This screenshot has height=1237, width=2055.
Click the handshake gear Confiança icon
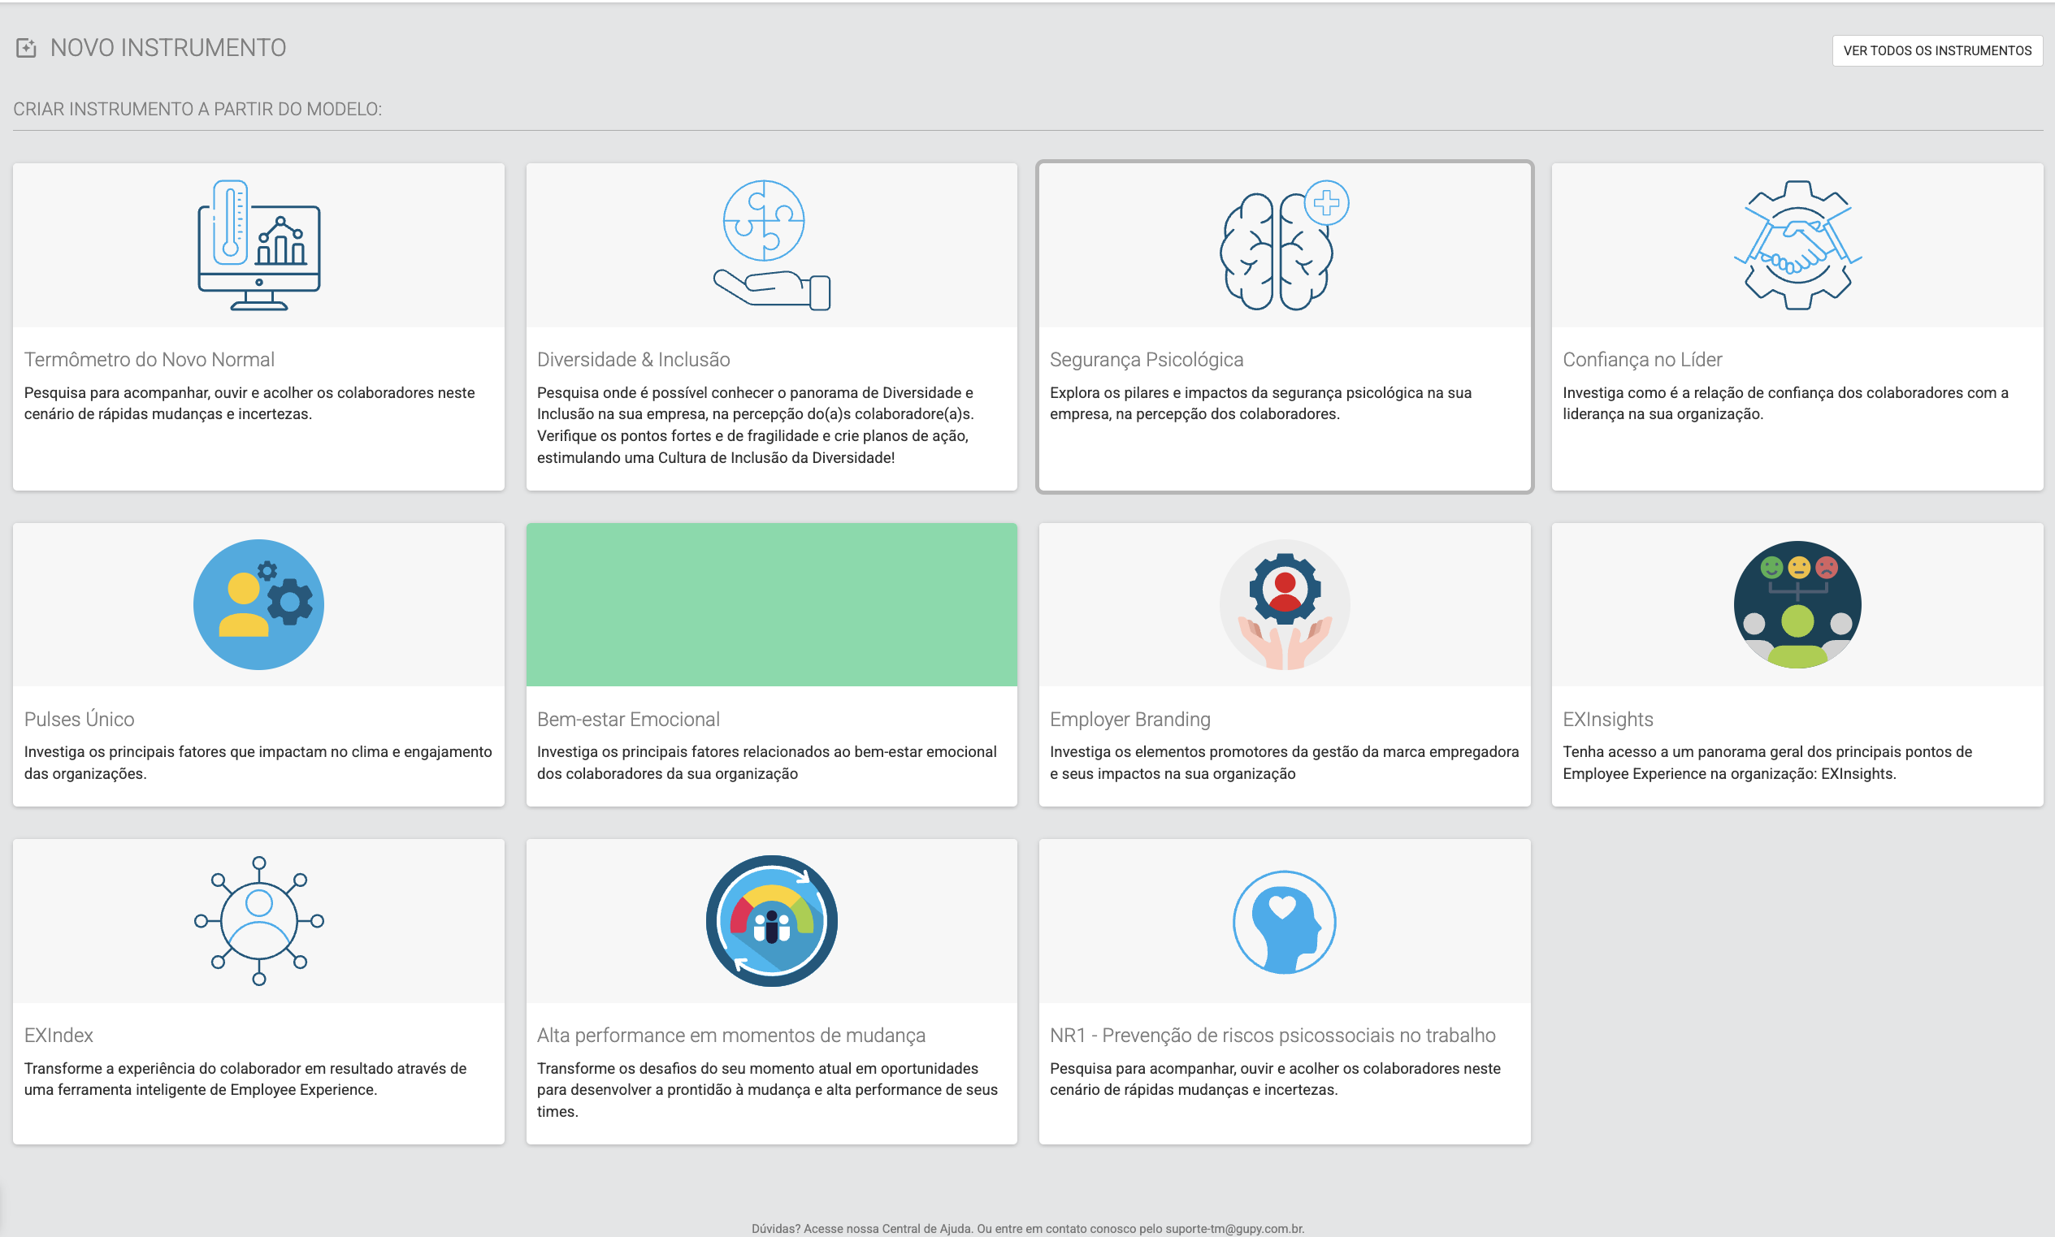click(x=1797, y=245)
